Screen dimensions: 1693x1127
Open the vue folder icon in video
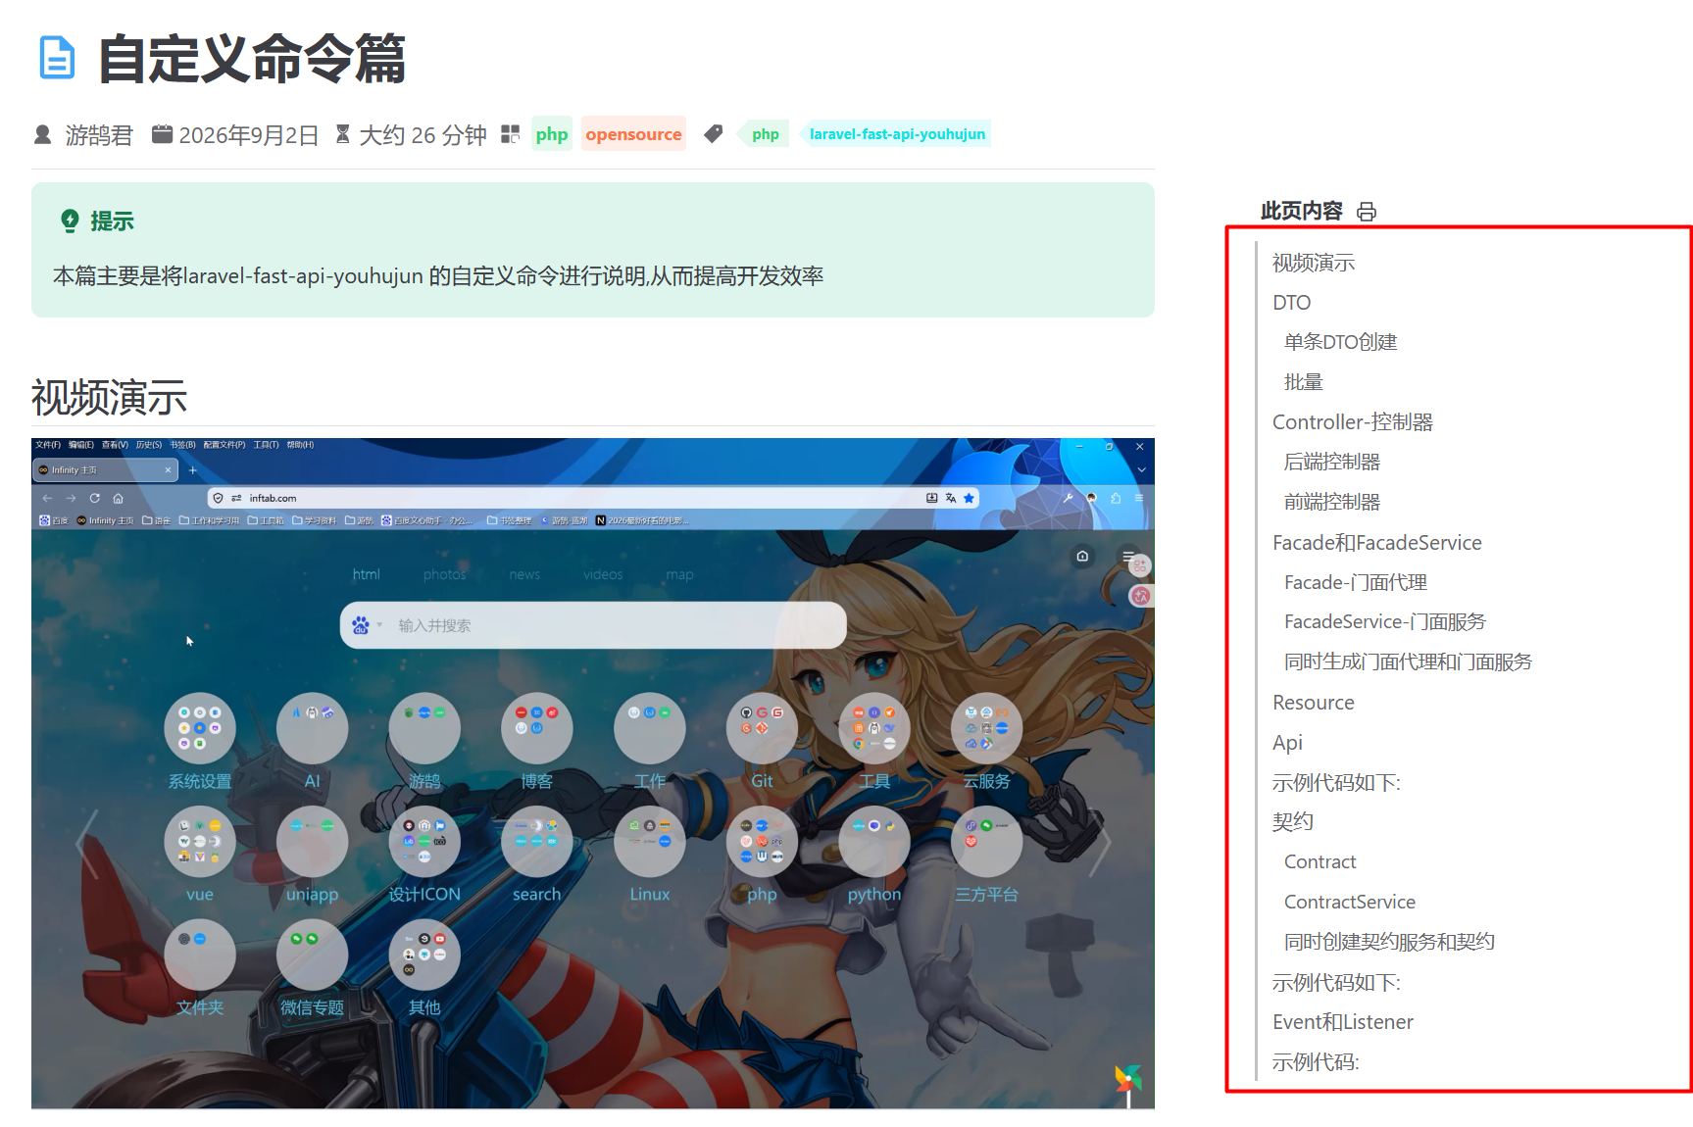(200, 841)
